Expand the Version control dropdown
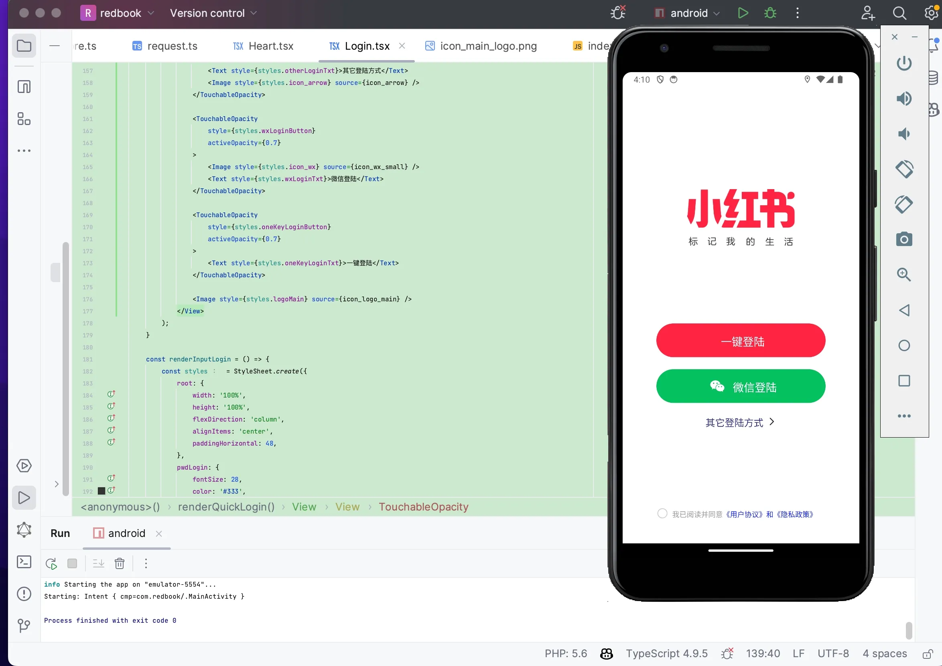Image resolution: width=942 pixels, height=666 pixels. [x=213, y=13]
